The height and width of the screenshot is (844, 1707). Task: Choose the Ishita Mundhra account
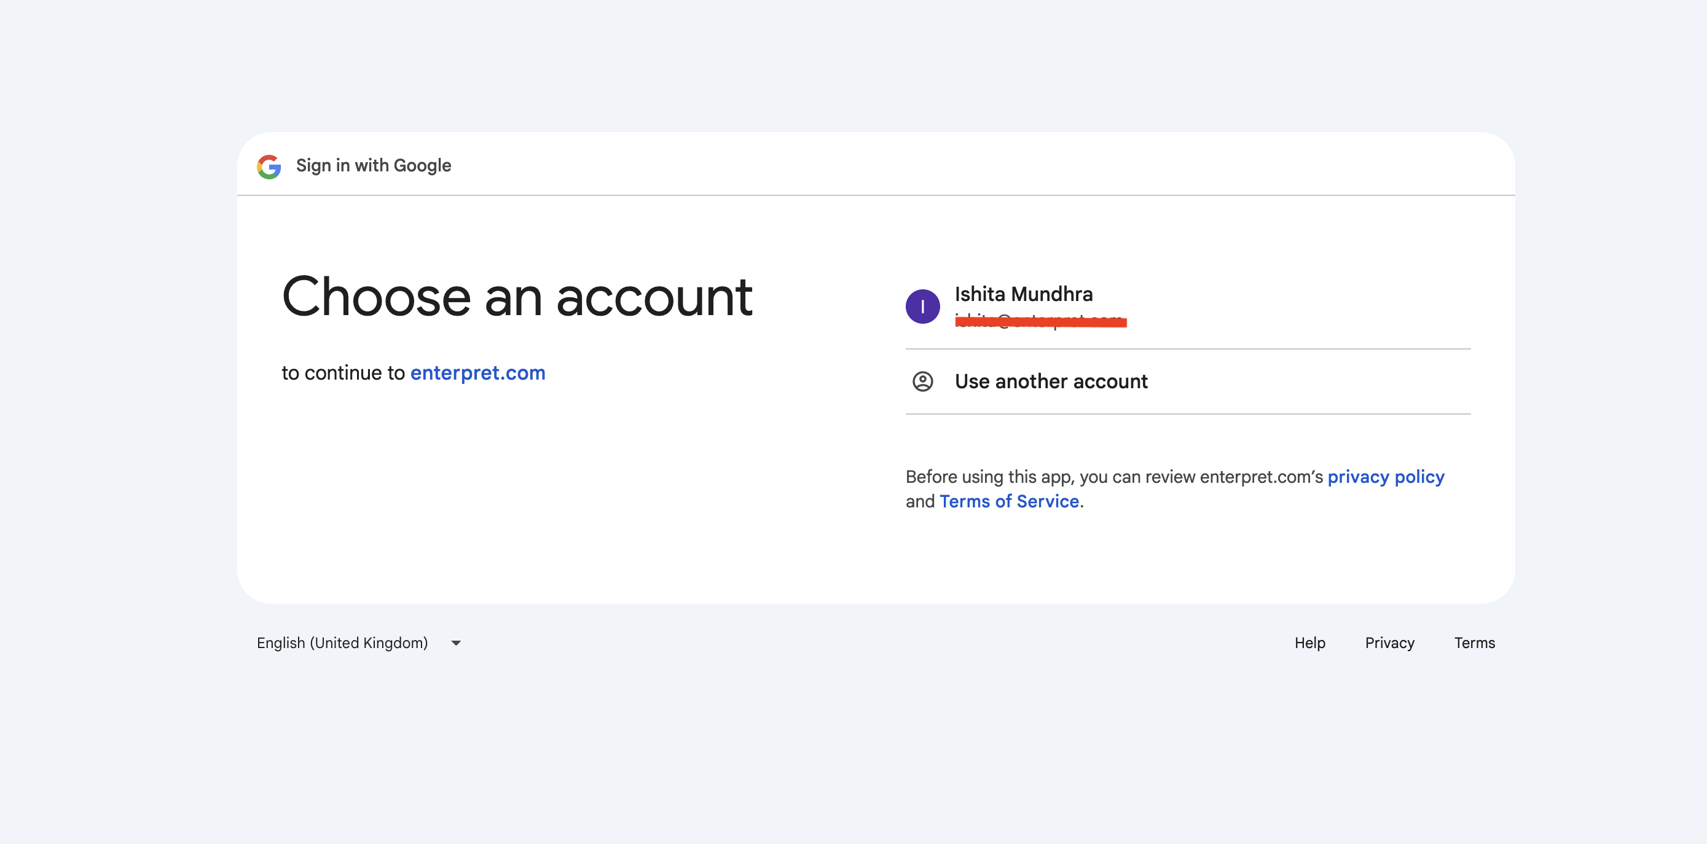(1188, 305)
